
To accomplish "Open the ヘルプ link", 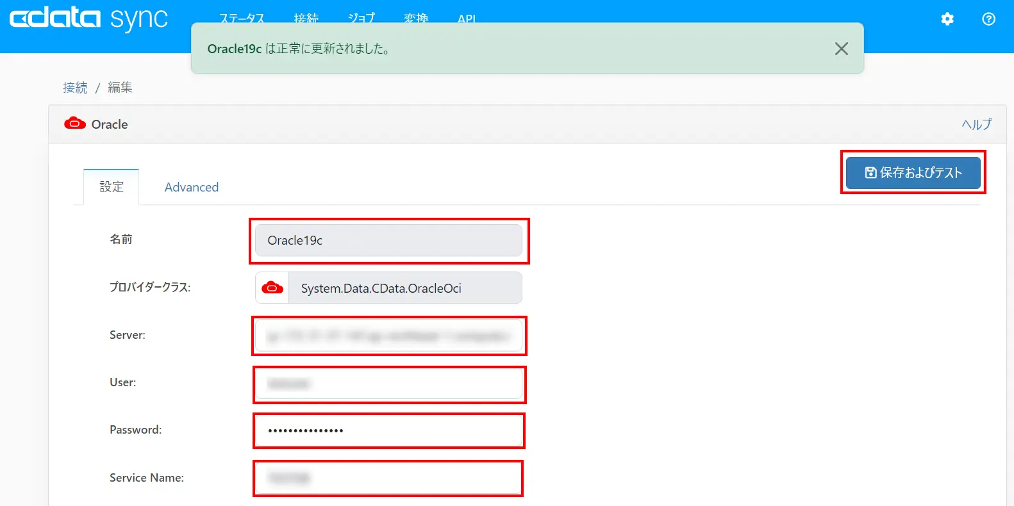I will pyautogui.click(x=976, y=124).
